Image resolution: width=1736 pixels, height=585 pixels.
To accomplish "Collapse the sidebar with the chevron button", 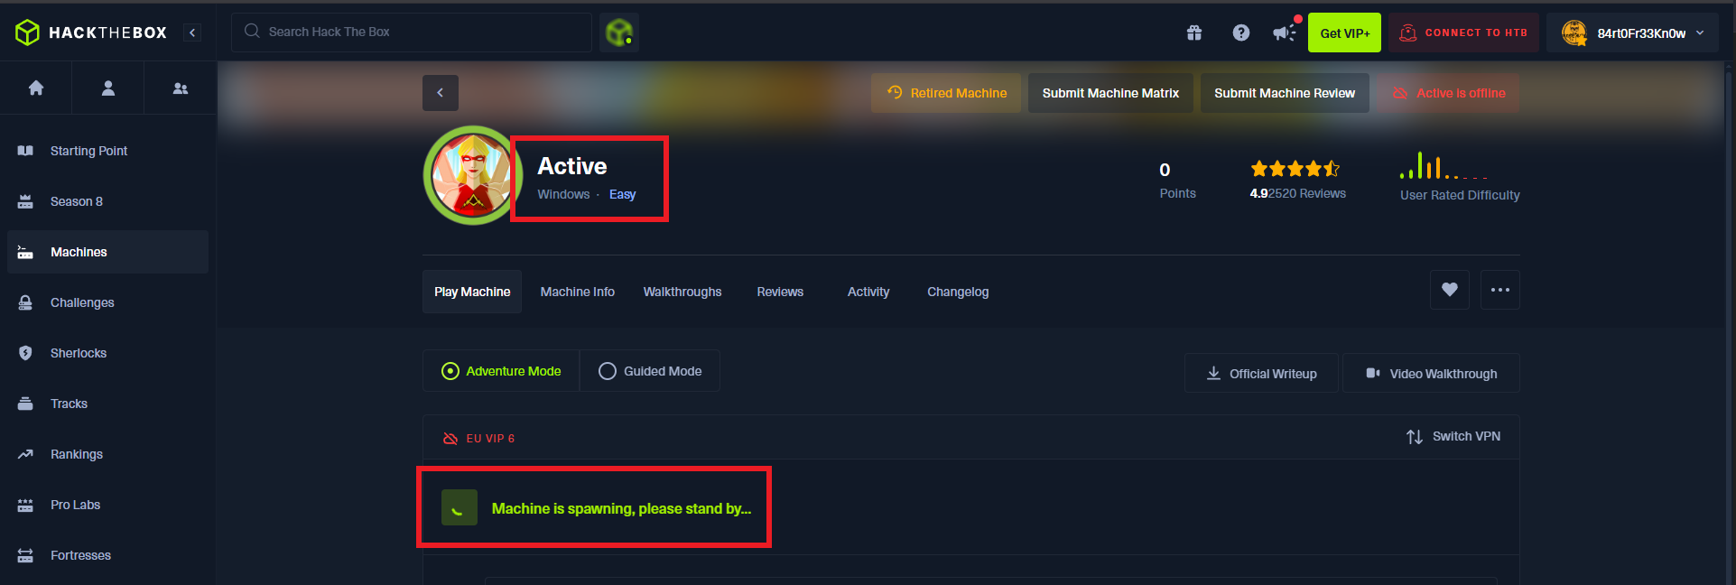I will pos(192,32).
